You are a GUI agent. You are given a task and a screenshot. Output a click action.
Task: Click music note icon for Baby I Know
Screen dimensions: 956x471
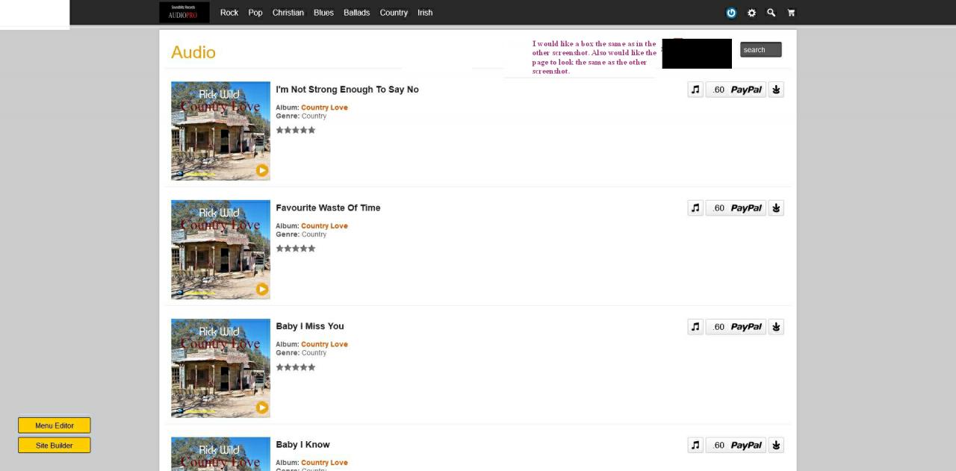695,445
